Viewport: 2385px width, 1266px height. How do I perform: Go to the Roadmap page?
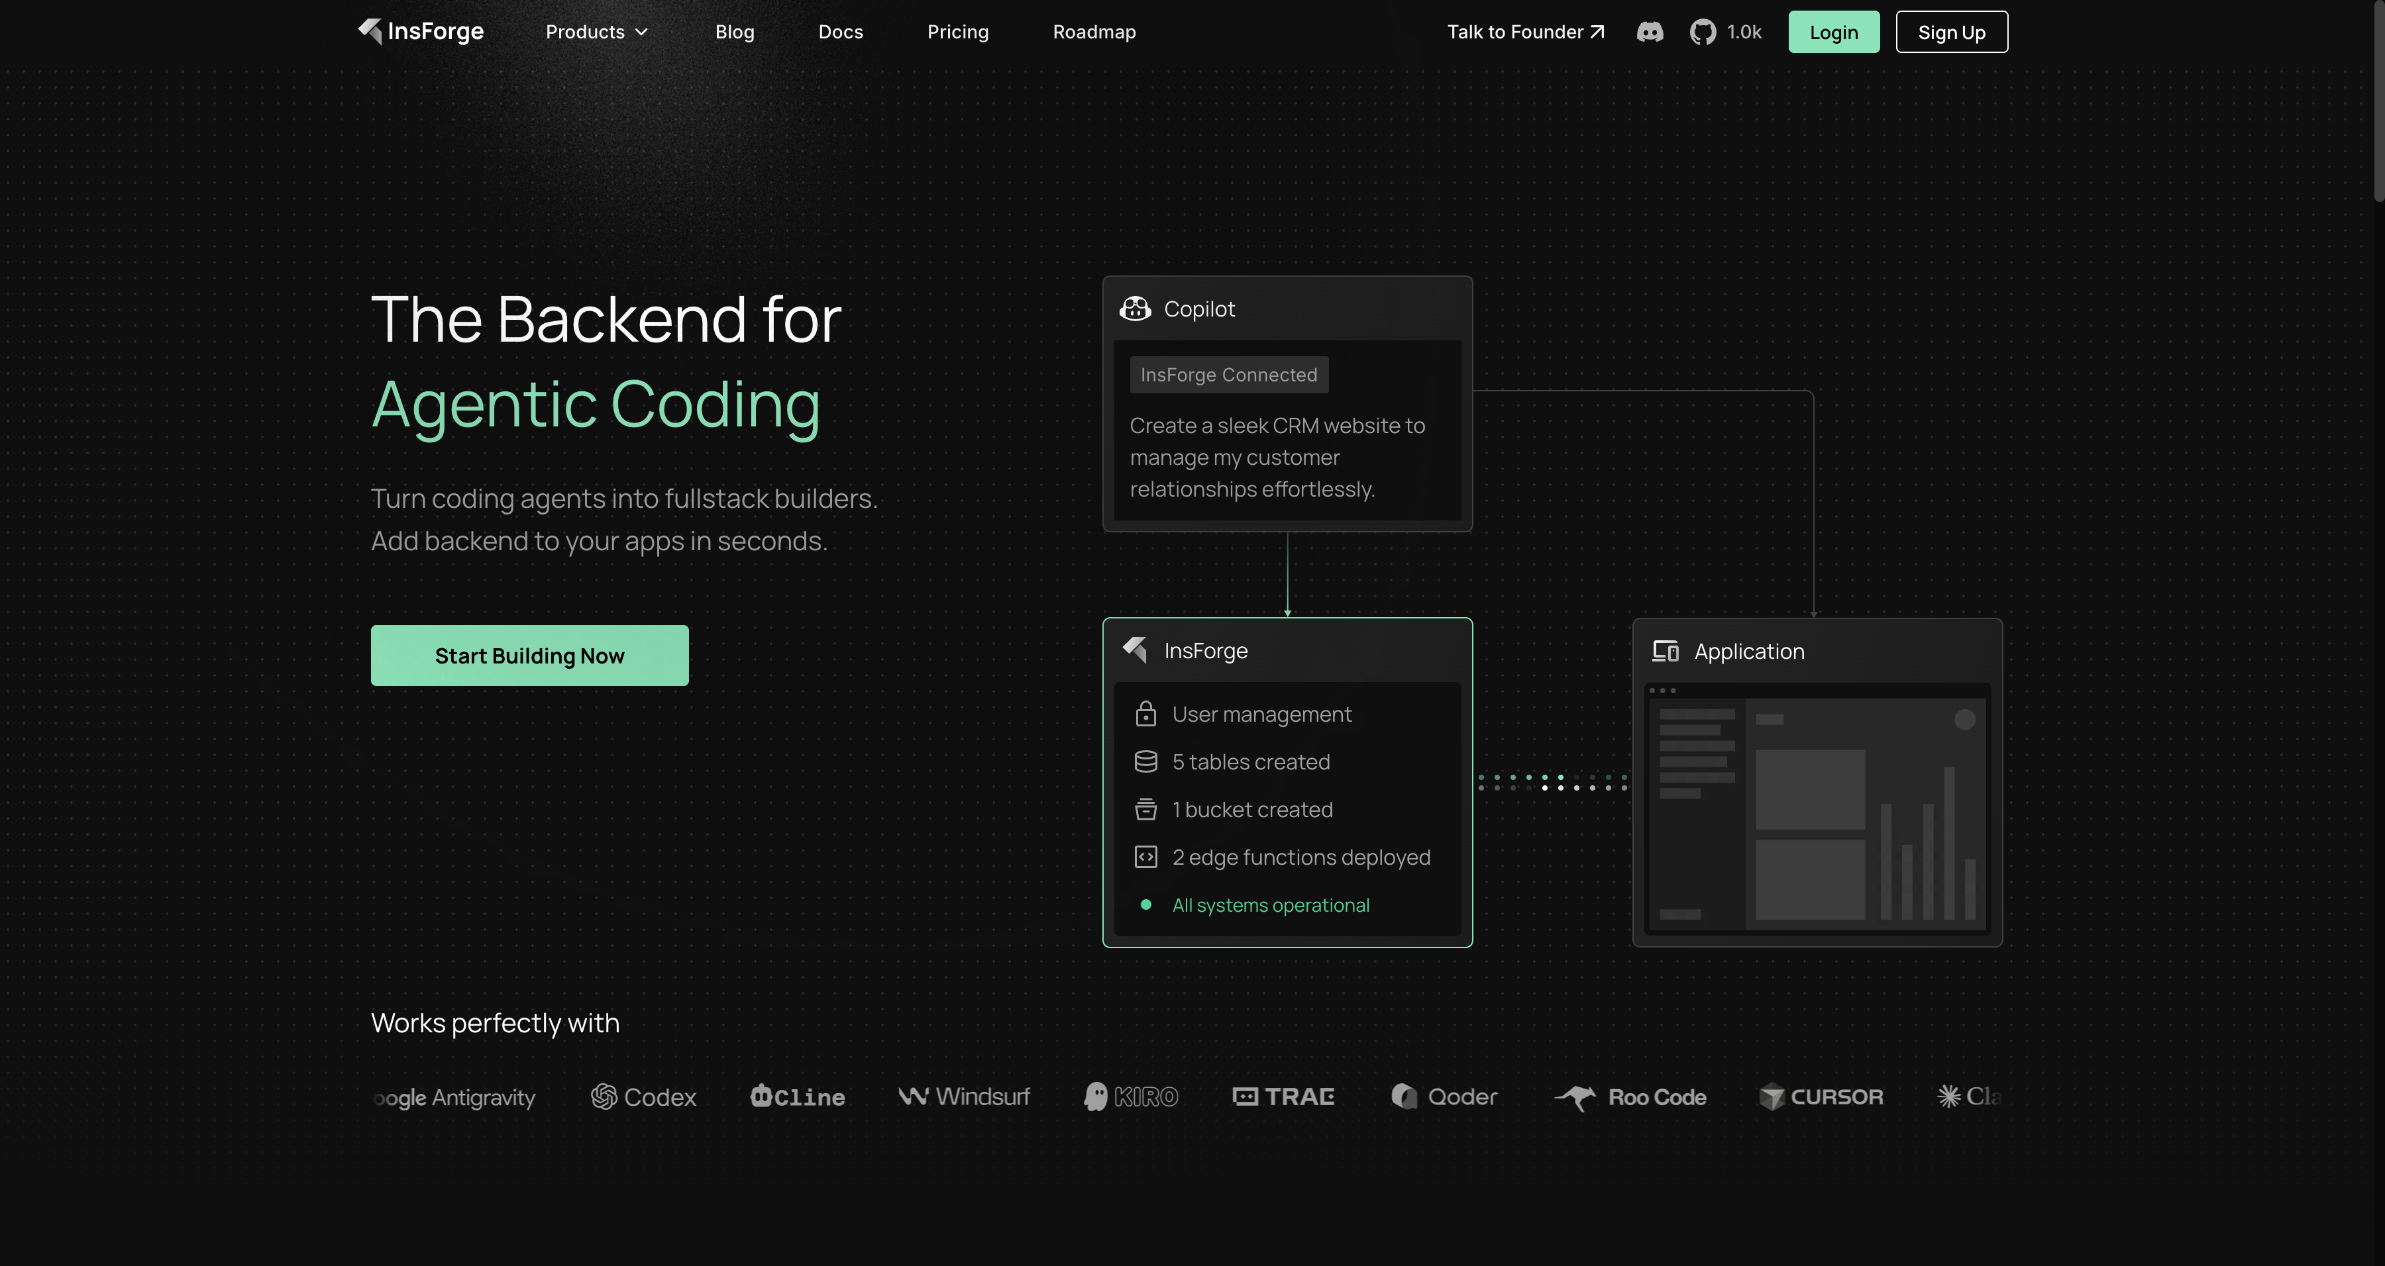1094,32
